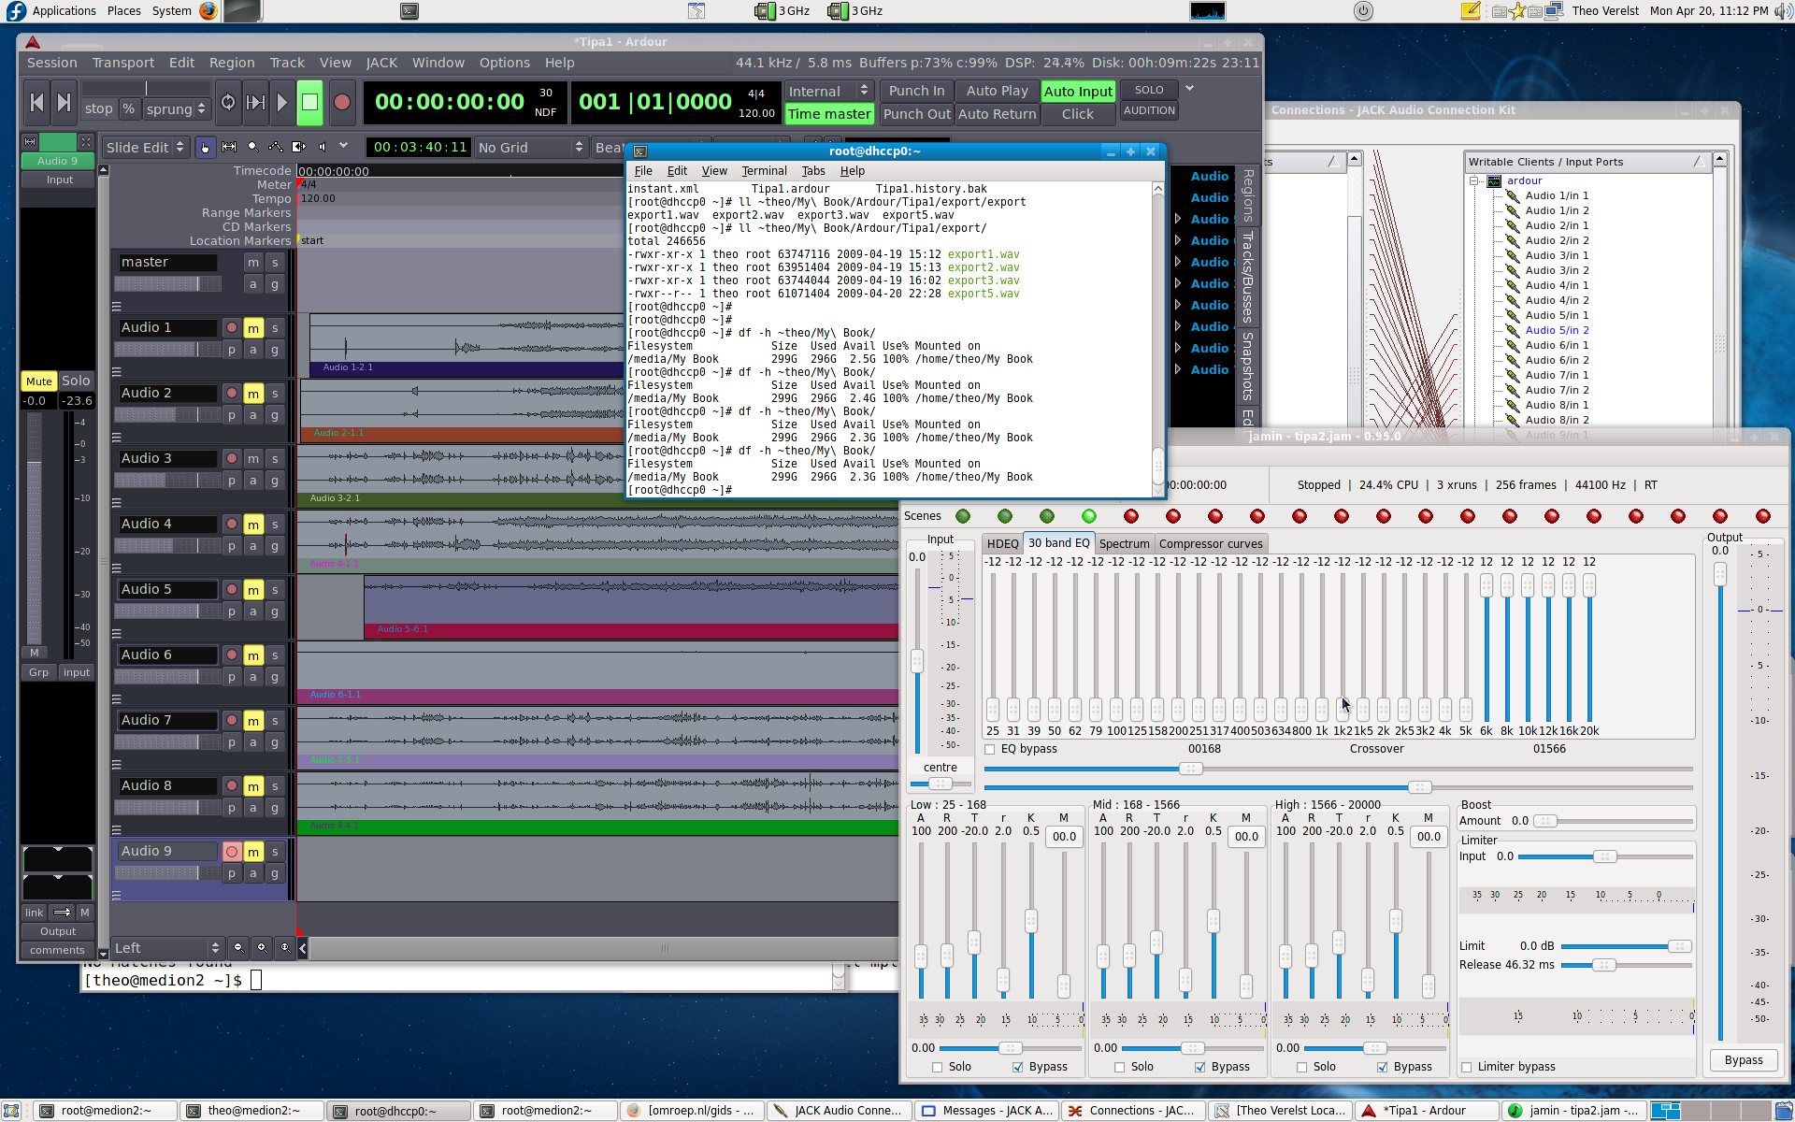Screen dimensions: 1795x1122
Task: Select the range selection tool
Action: pyautogui.click(x=228, y=147)
